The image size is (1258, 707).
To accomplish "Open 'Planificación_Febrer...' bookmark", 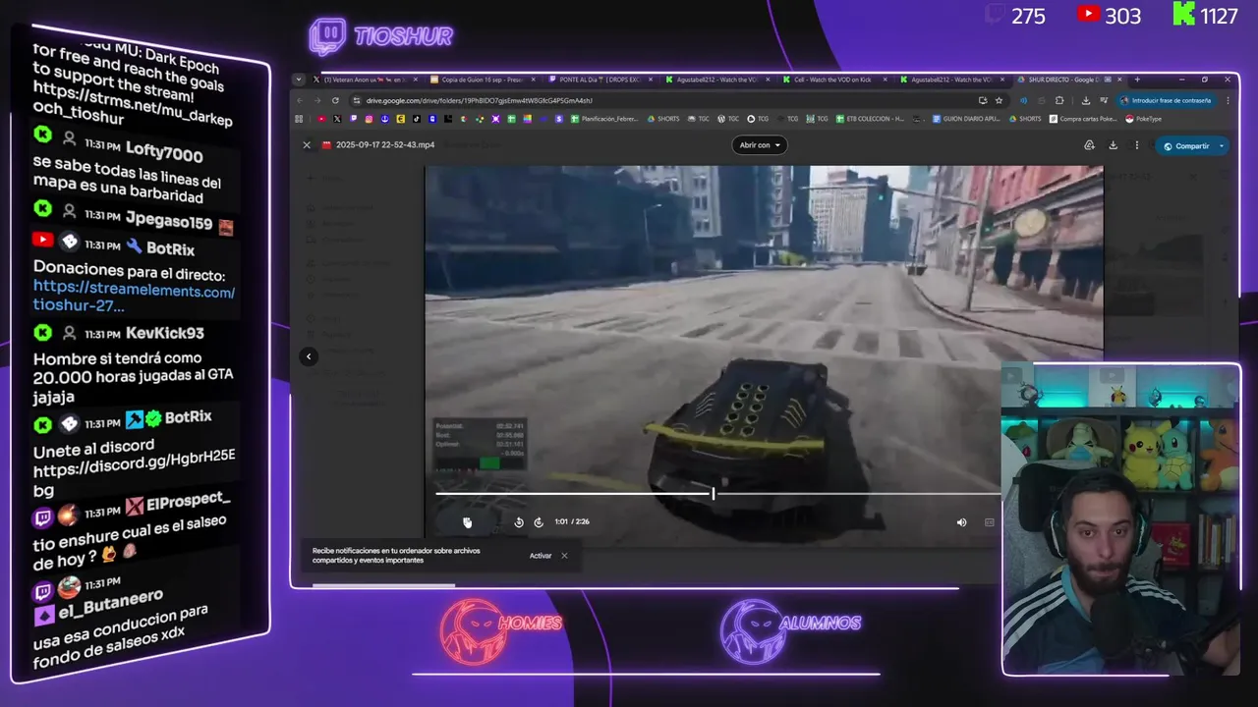I will [x=605, y=119].
